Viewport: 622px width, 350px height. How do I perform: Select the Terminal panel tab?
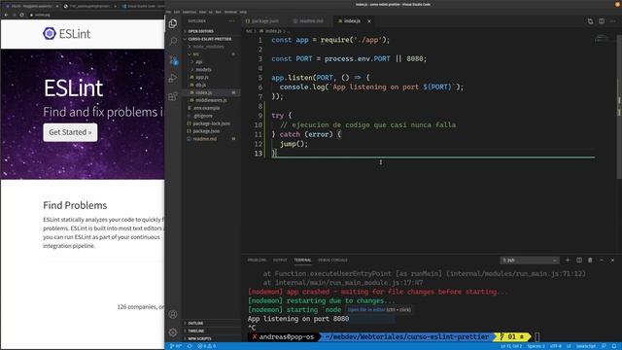click(302, 260)
